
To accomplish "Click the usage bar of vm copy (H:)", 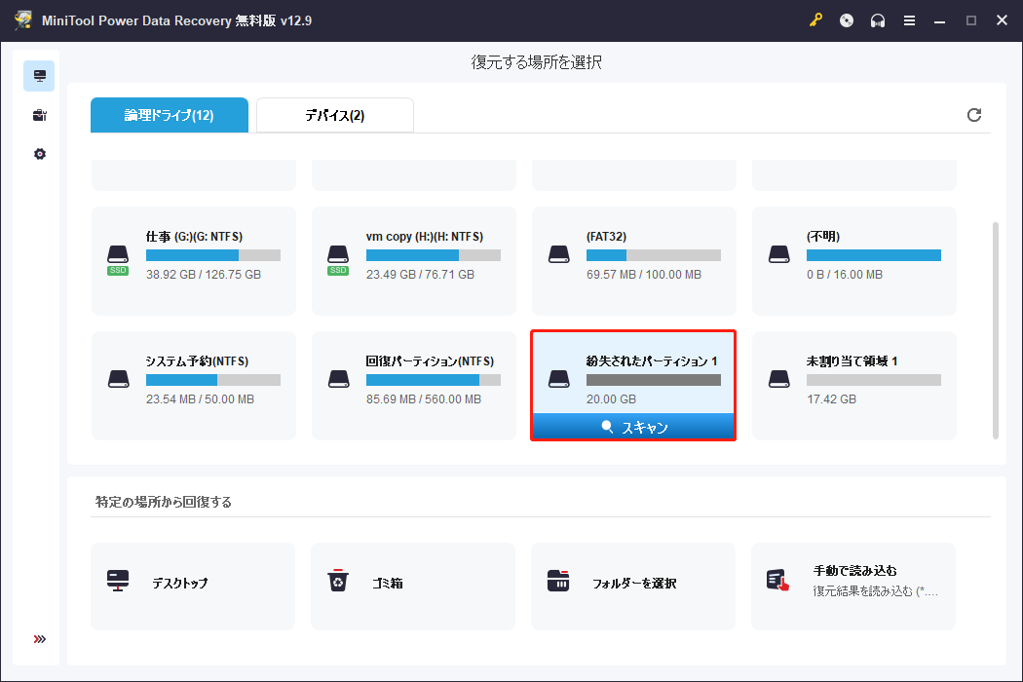I will 434,255.
